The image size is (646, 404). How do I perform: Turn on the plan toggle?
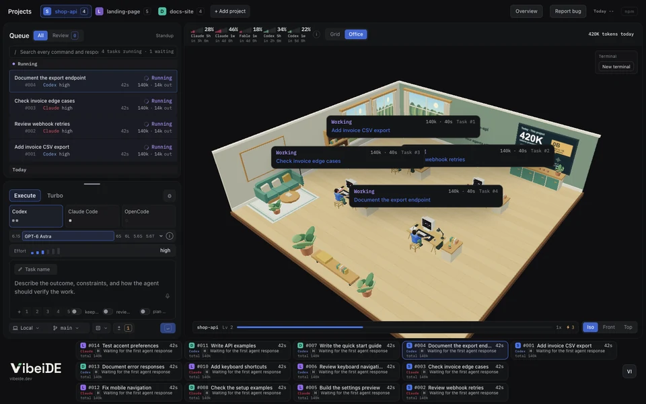[145, 312]
